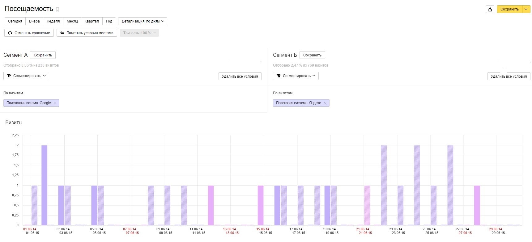Click the x-axis label 09.06.14

coord(163,229)
